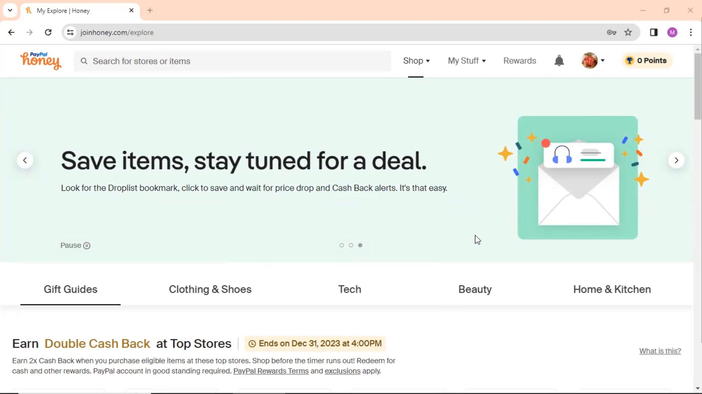Toggle the third carousel slide indicator
Viewport: 702px width, 394px height.
point(360,246)
